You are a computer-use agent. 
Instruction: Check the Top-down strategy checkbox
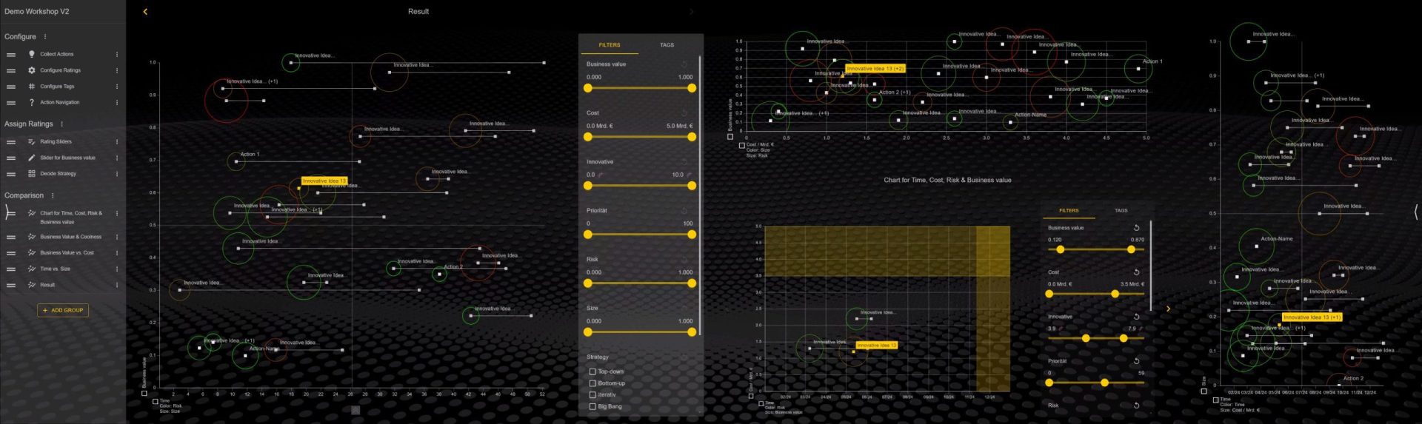pyautogui.click(x=592, y=372)
